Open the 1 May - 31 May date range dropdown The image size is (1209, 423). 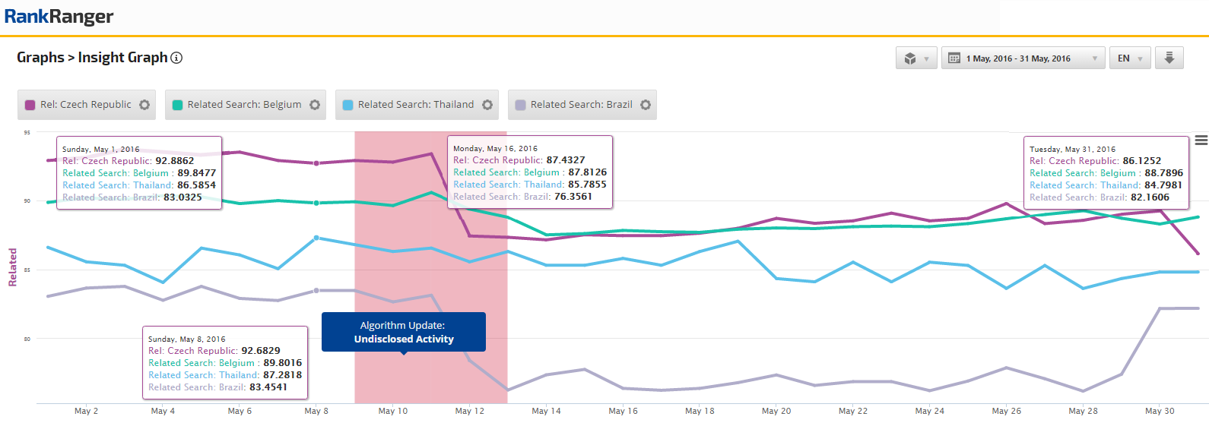pyautogui.click(x=1023, y=58)
